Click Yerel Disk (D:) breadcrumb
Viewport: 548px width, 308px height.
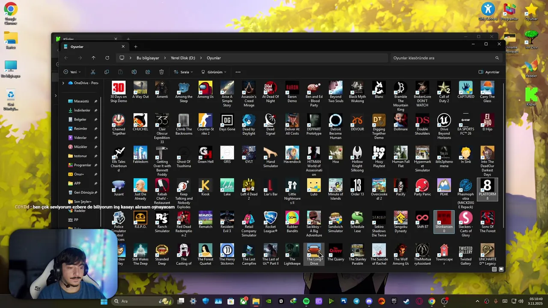tap(183, 58)
